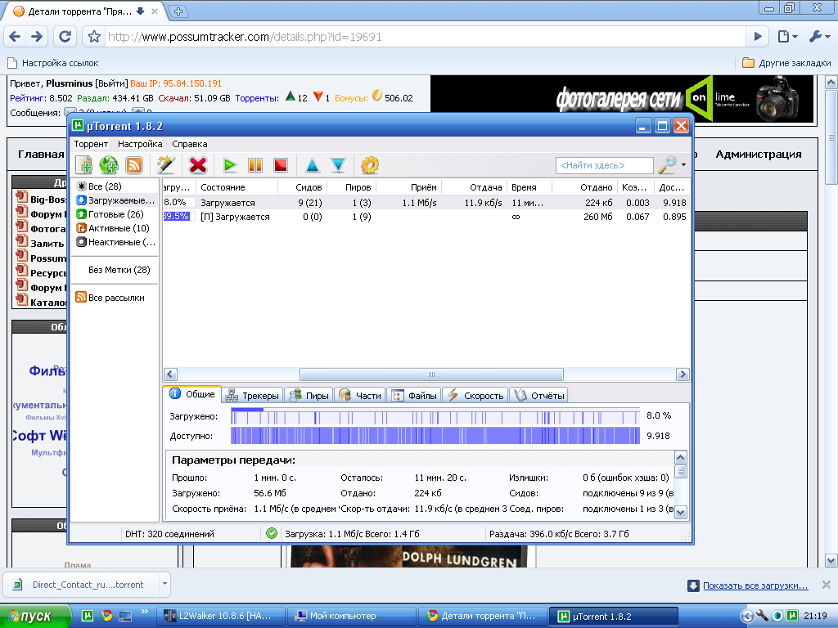Open dropdown arrow next to Direct_Contact torrent download
Screen dimensions: 838x628
(x=164, y=584)
